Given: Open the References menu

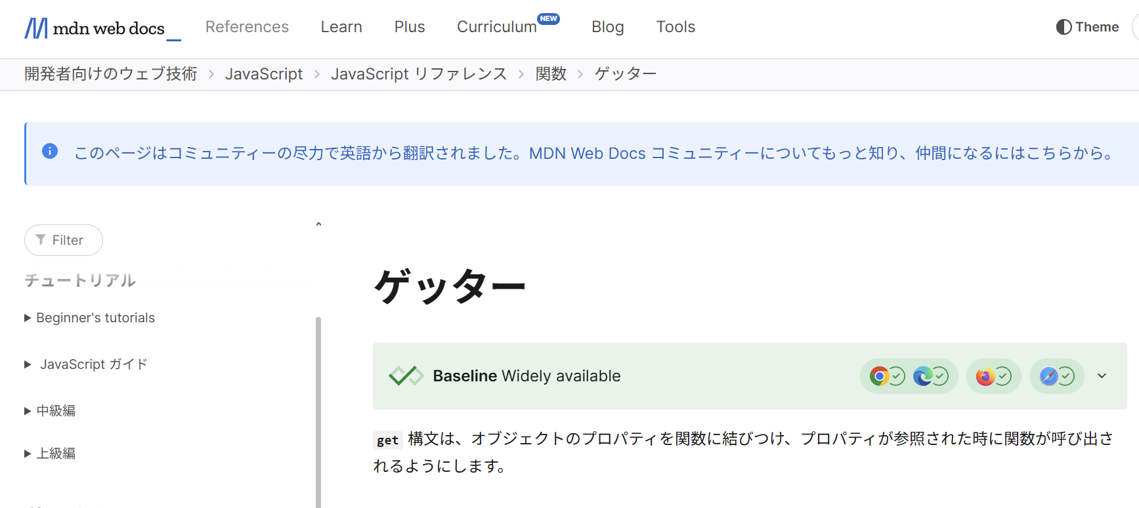Looking at the screenshot, I should (247, 27).
